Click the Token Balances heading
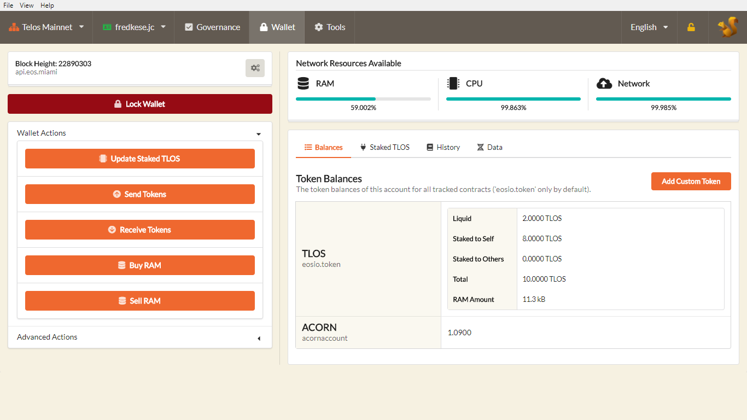This screenshot has height=420, width=747. (329, 179)
